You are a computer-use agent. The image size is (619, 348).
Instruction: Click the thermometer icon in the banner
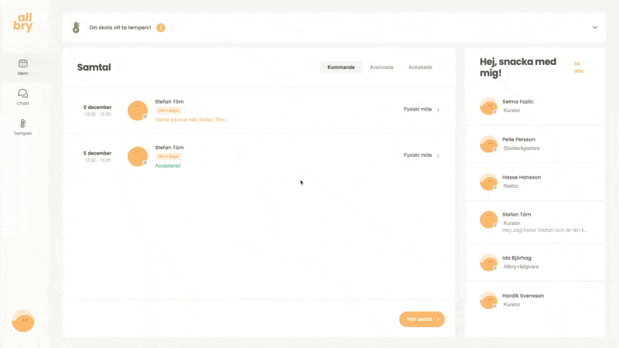click(76, 28)
